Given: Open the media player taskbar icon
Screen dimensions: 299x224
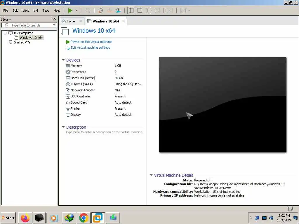Looking at the screenshot, I should [x=54, y=218].
